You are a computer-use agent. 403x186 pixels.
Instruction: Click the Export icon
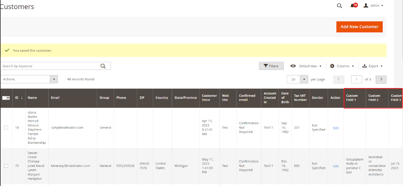click(x=365, y=66)
